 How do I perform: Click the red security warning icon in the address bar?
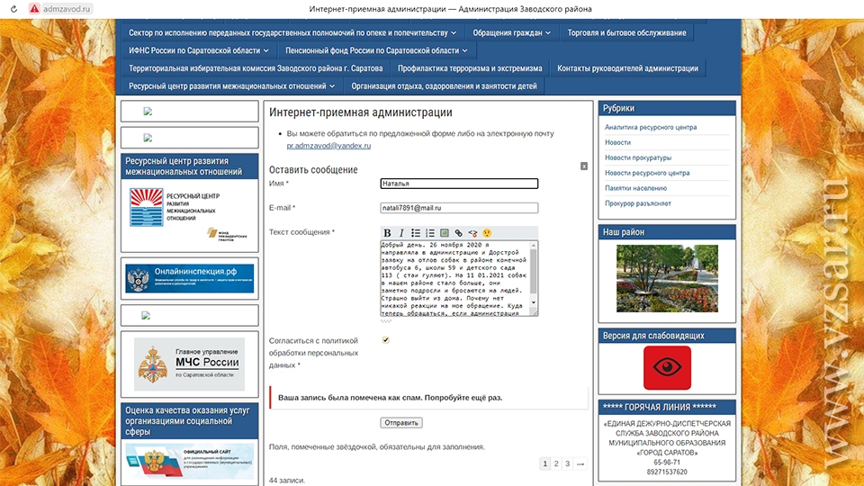pyautogui.click(x=34, y=9)
